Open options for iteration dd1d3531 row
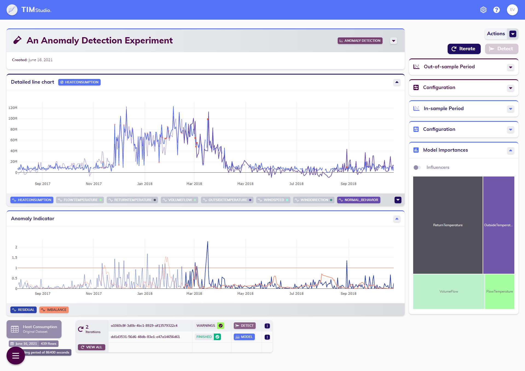 (267, 337)
